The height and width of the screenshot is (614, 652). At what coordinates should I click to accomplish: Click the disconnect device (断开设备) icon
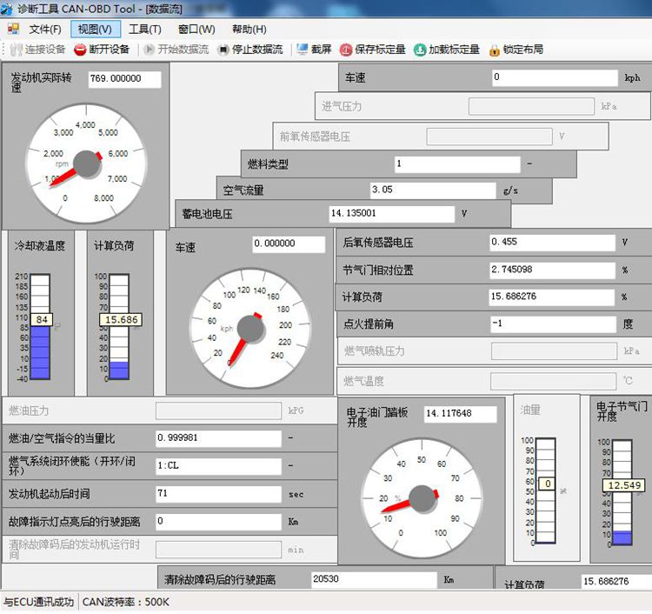click(x=80, y=50)
